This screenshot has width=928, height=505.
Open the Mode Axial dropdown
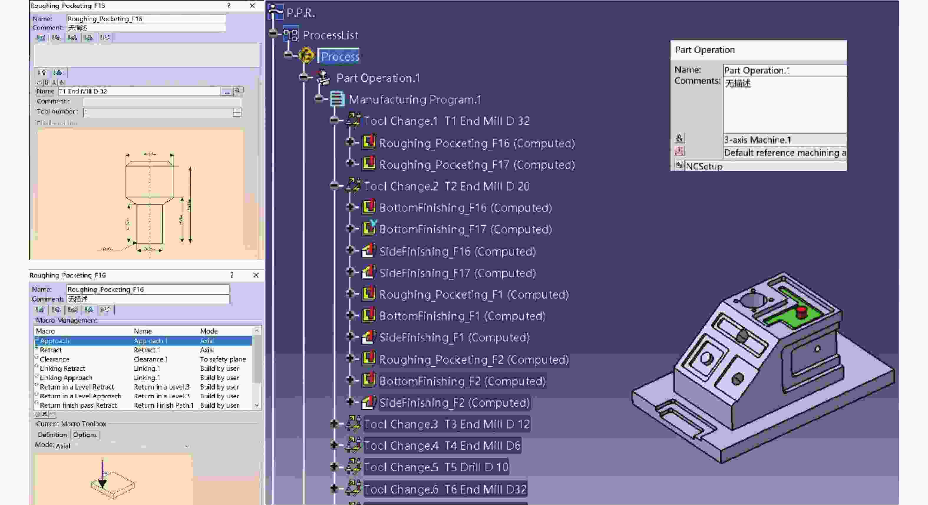pyautogui.click(x=186, y=446)
